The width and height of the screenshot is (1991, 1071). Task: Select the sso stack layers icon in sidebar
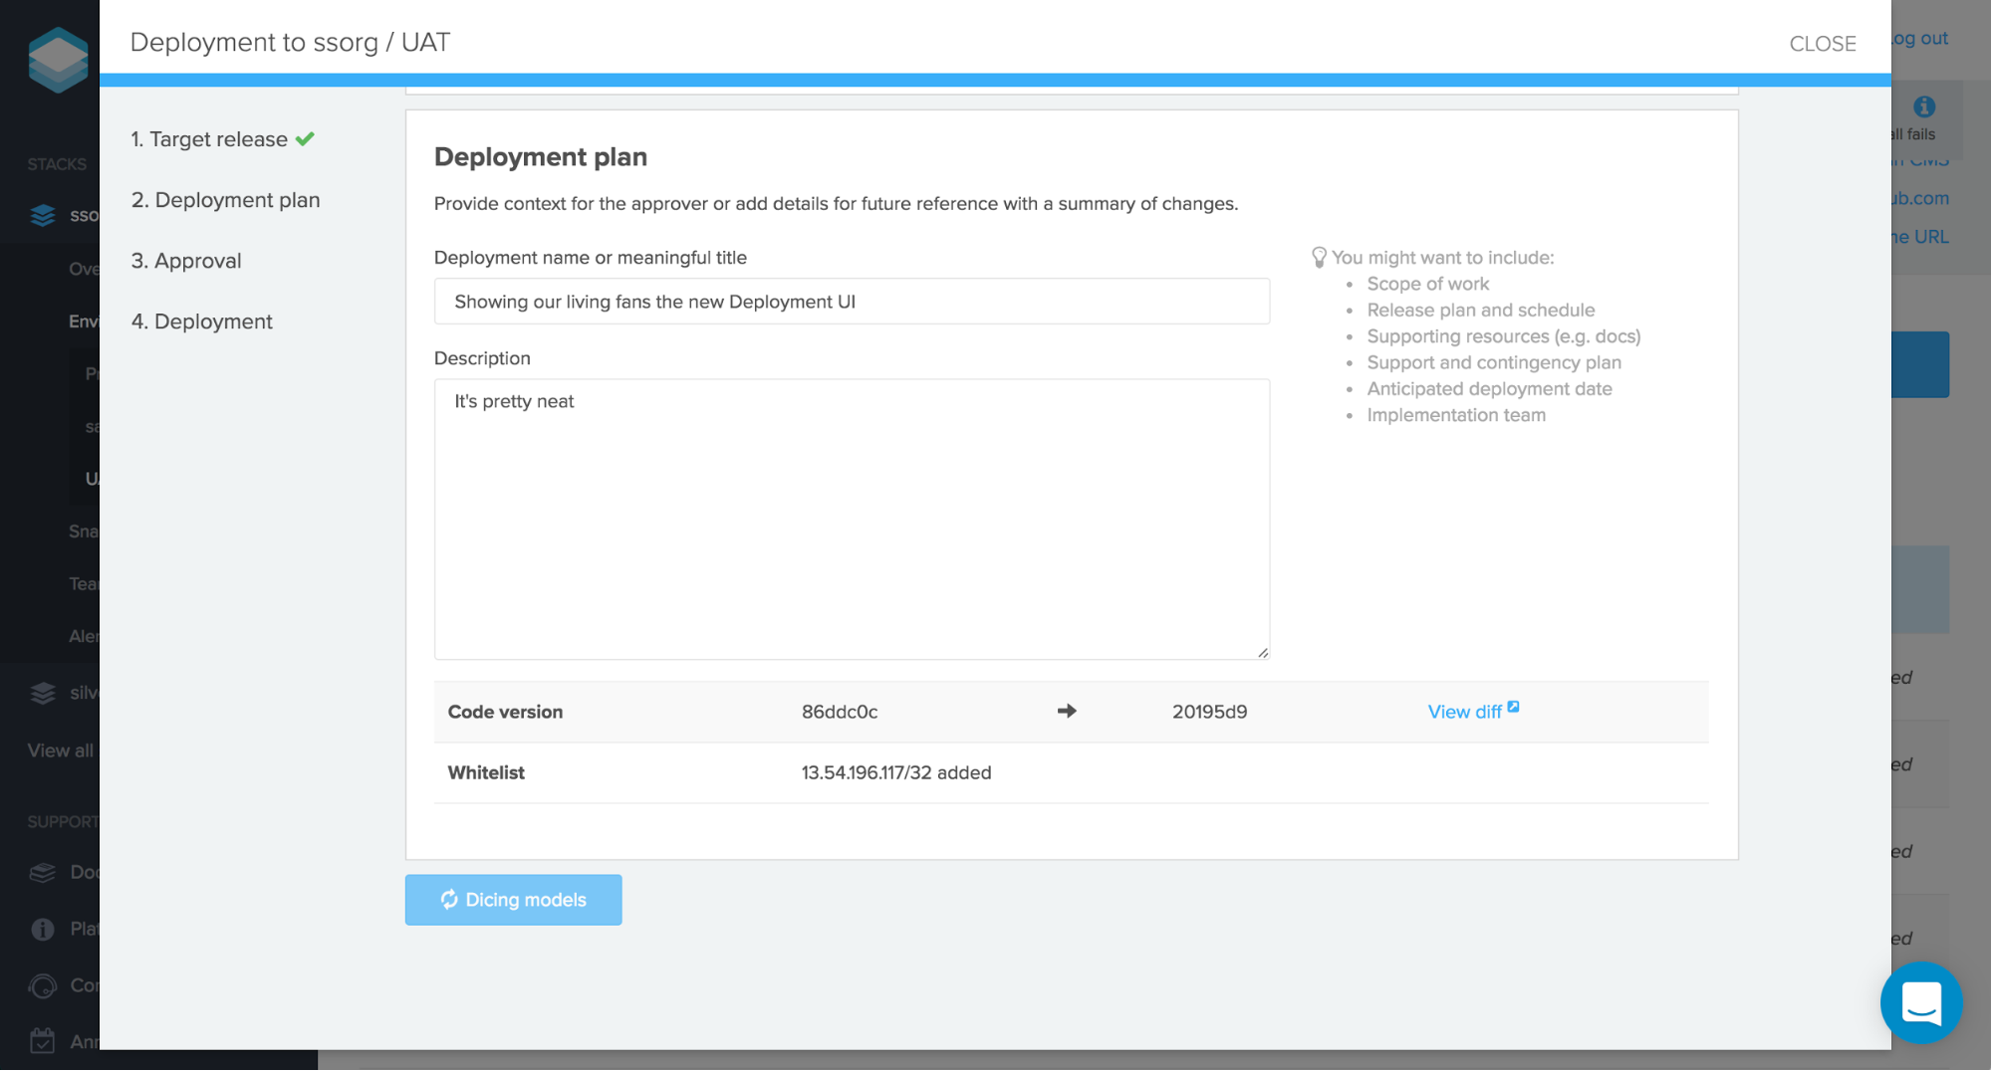42,214
